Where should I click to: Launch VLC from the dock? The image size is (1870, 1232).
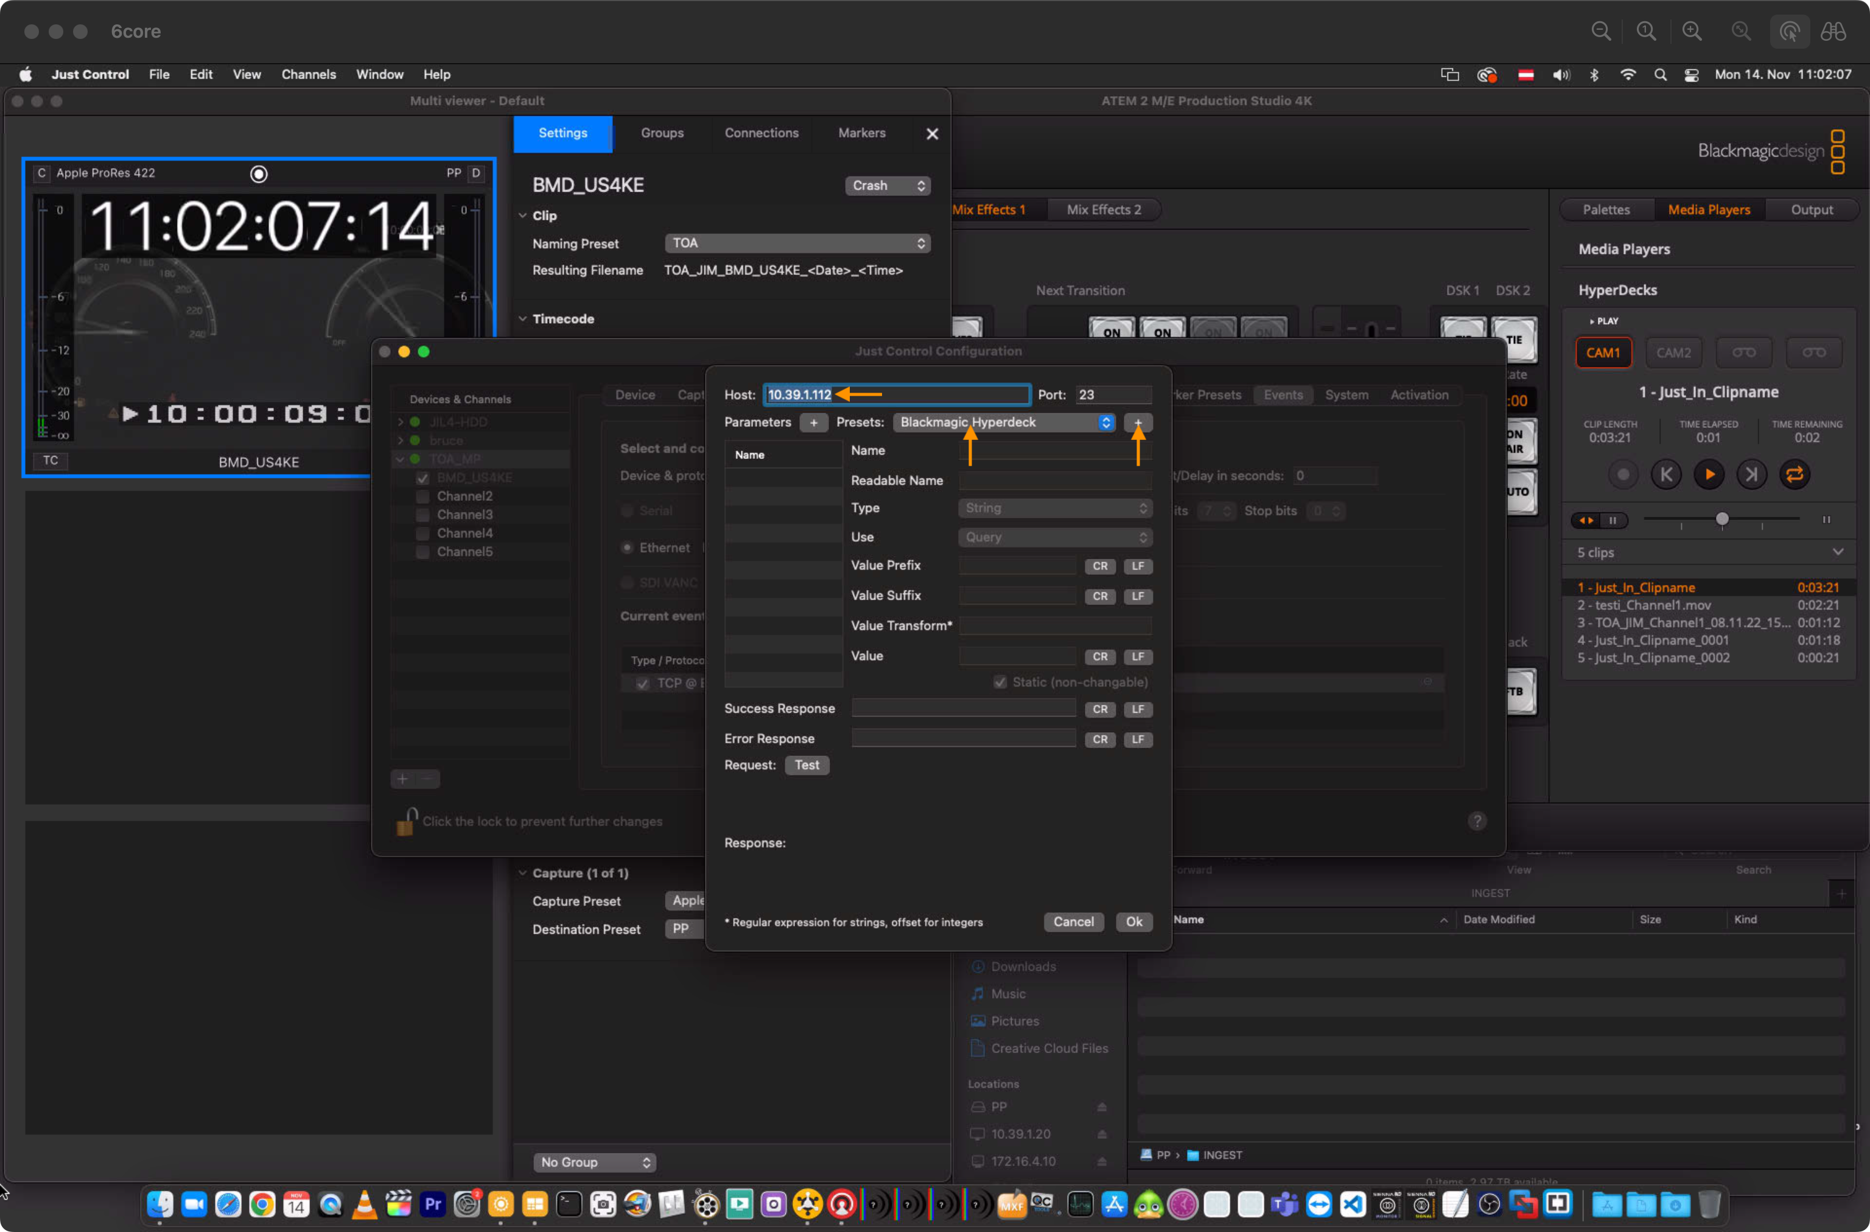(x=364, y=1204)
